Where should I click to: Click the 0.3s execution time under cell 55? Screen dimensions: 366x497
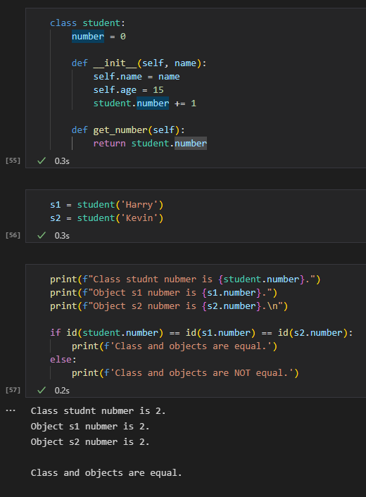tap(62, 161)
